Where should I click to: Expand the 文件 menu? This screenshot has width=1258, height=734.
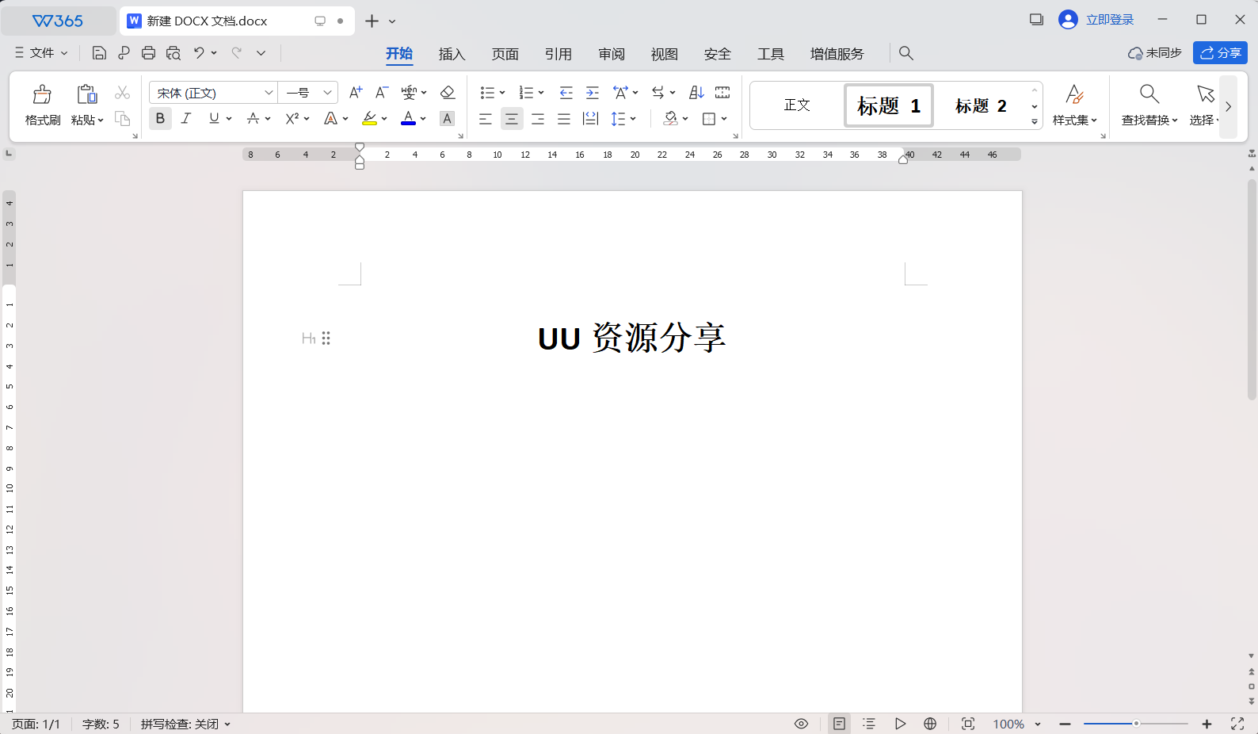tap(41, 53)
